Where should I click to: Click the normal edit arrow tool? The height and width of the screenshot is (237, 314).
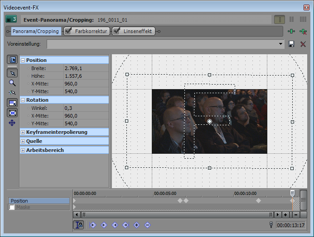[12, 73]
